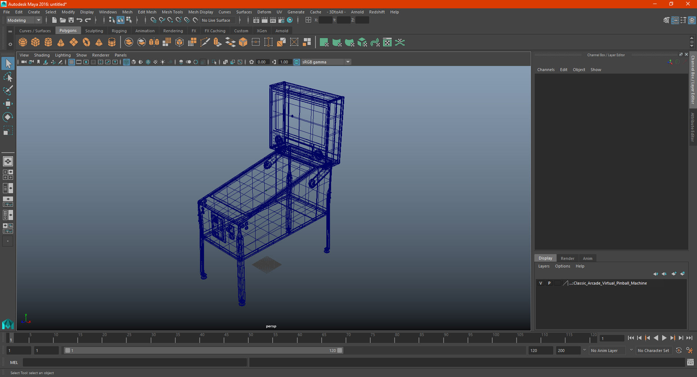Open the Windows menu
The height and width of the screenshot is (377, 697).
pos(108,12)
